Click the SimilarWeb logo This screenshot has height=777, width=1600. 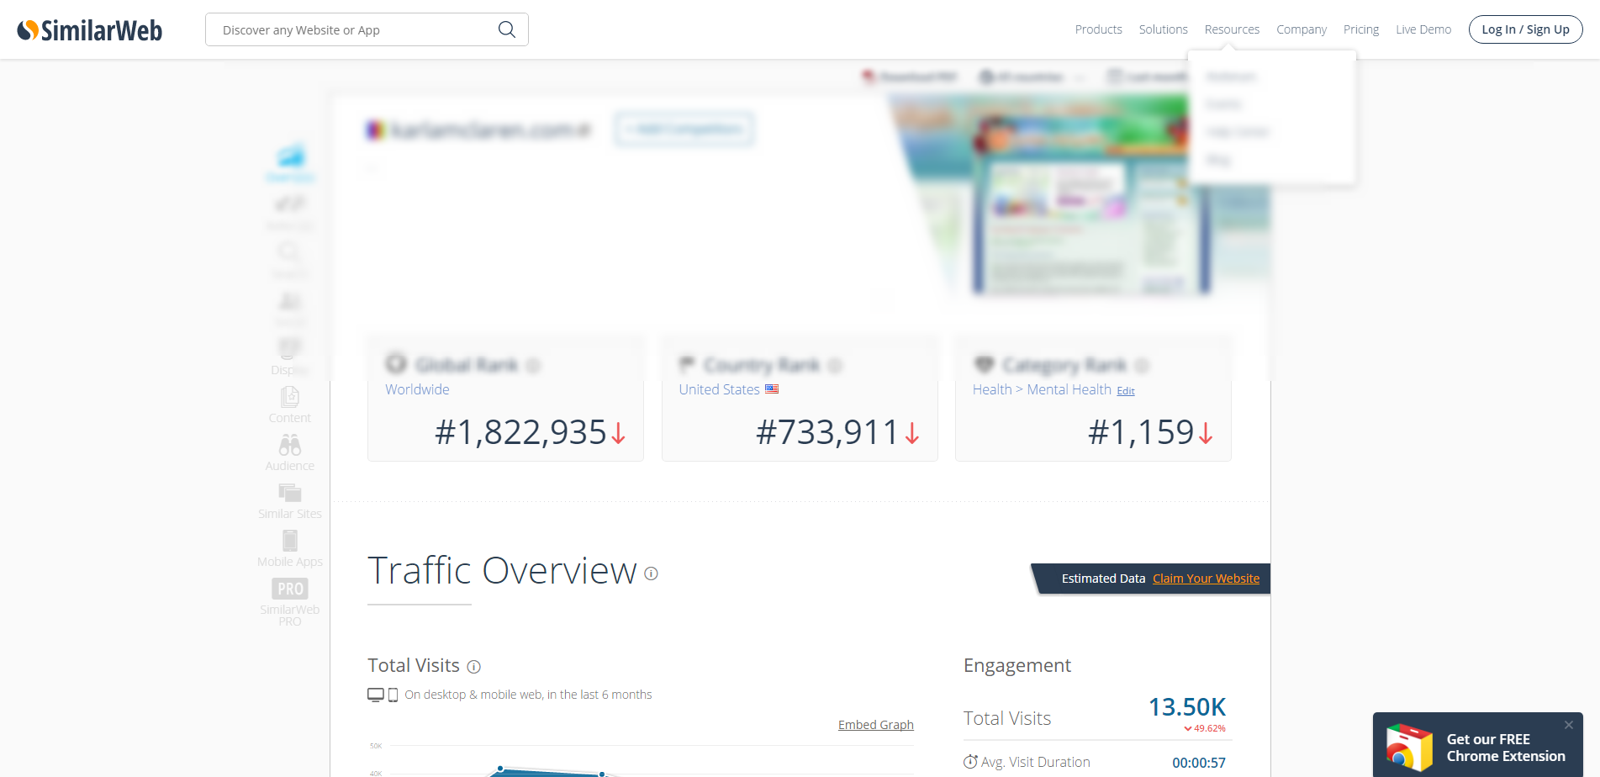tap(90, 30)
